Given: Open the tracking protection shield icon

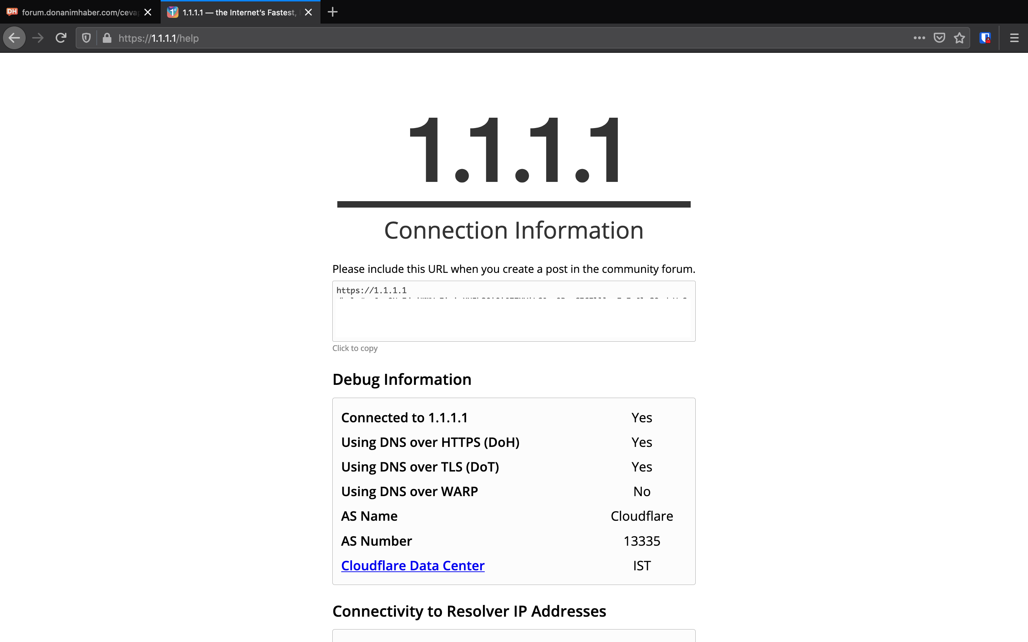Looking at the screenshot, I should 86,38.
